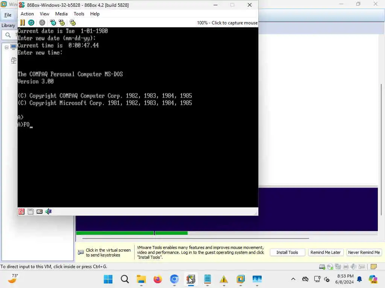The height and width of the screenshot is (288, 385).
Task: Click the CD/DVD device icon in the VMware status bar
Action: click(x=330, y=267)
